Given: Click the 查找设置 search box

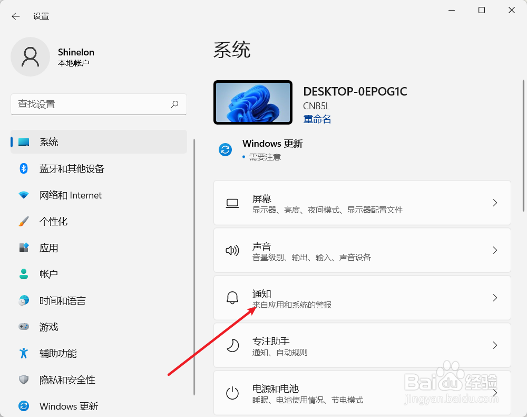Looking at the screenshot, I should 99,105.
